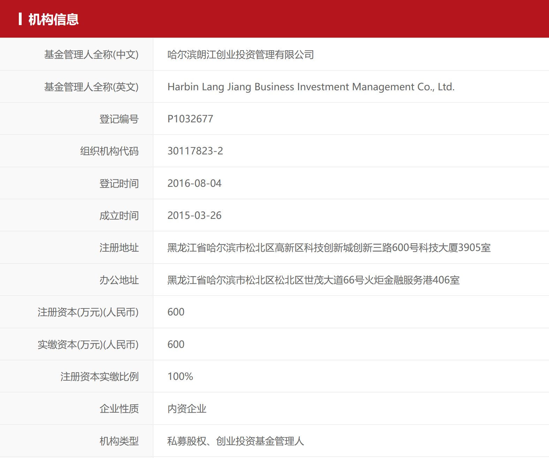Click the 注册地址 label

pos(119,247)
